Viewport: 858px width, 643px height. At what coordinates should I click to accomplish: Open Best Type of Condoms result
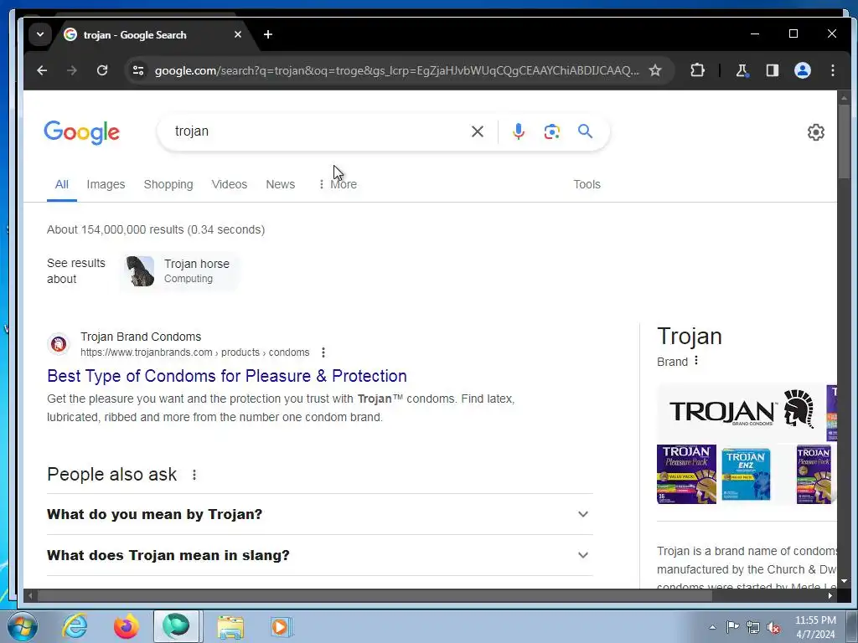tap(227, 376)
